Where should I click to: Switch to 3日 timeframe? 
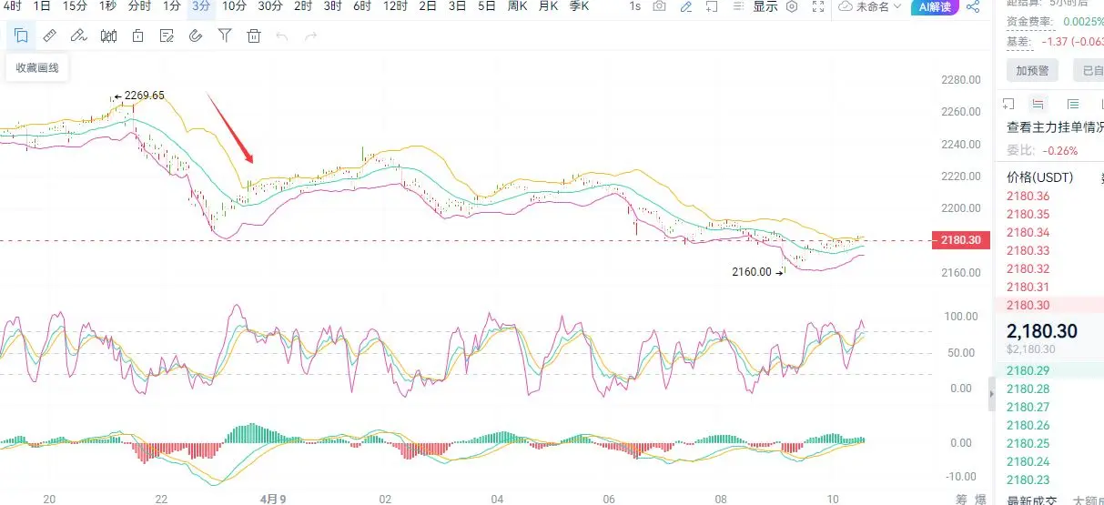(457, 5)
